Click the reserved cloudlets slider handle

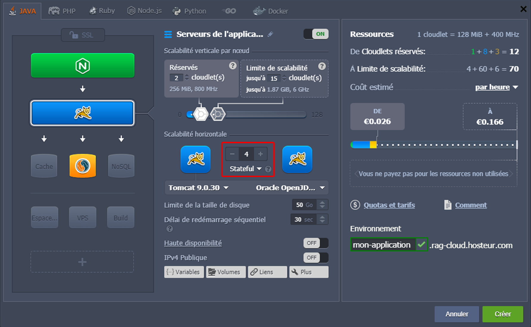pyautogui.click(x=201, y=114)
